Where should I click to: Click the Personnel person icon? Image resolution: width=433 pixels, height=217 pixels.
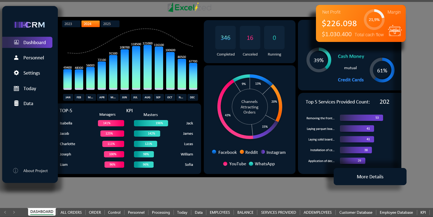pyautogui.click(x=16, y=57)
